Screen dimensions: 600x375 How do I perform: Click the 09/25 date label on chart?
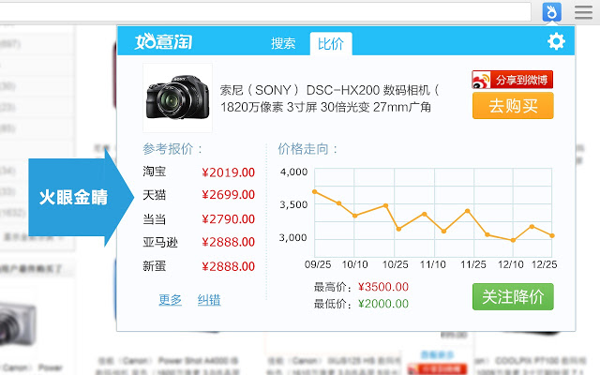click(318, 264)
